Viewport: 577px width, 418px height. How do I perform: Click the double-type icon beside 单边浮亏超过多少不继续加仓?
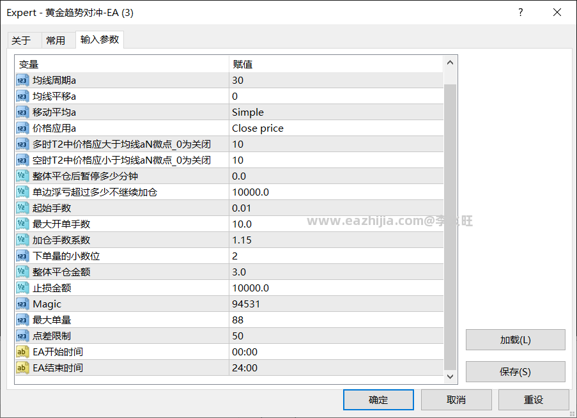click(22, 192)
